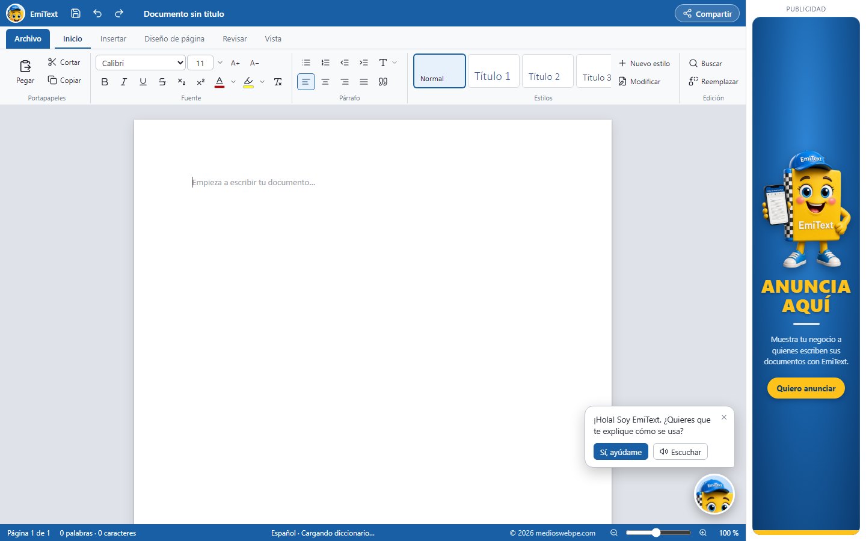This screenshot has width=866, height=541.
Task: Zoom in with the magnifier plus icon
Action: [x=703, y=533]
